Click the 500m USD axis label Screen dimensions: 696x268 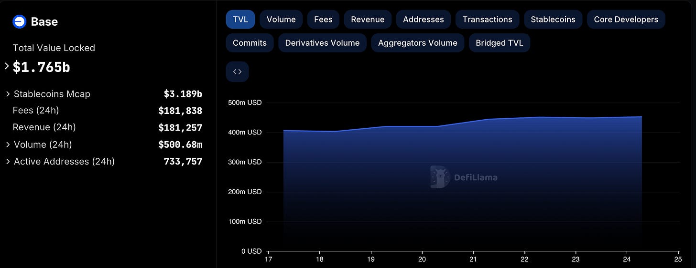[x=244, y=103]
